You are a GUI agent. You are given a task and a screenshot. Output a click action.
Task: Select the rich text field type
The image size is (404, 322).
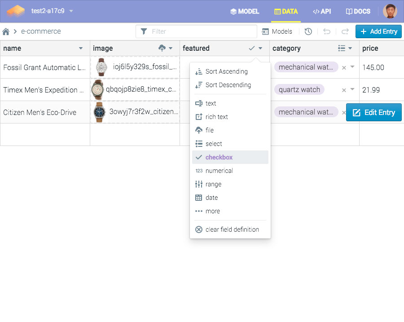[x=216, y=117]
